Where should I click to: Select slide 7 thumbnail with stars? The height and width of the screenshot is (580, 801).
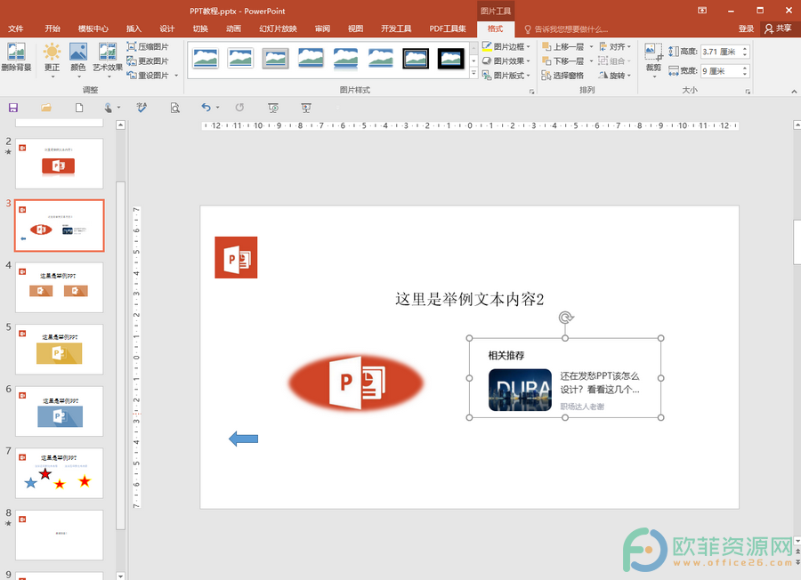[x=60, y=473]
